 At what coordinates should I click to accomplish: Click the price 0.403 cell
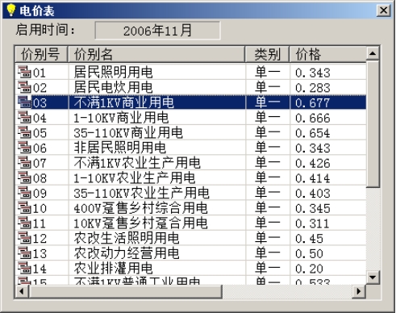[x=313, y=193]
